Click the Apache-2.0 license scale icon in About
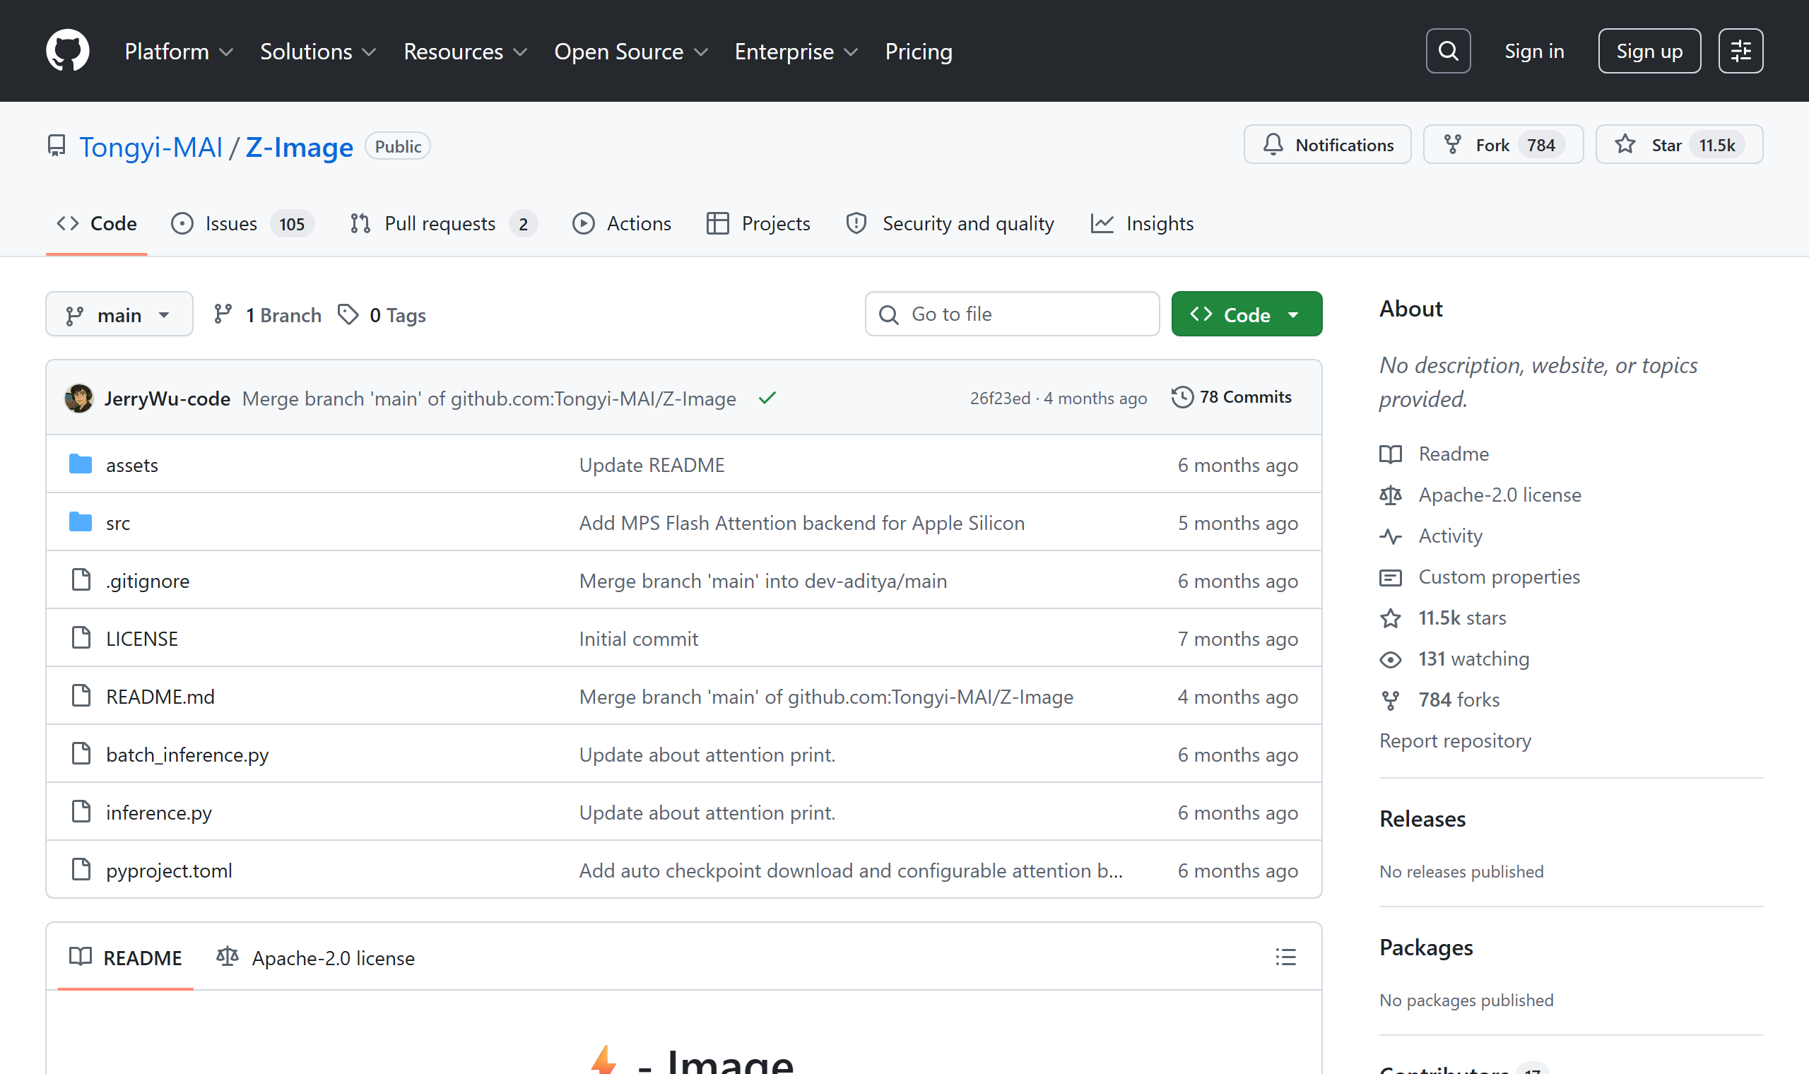1809x1074 pixels. point(1390,495)
